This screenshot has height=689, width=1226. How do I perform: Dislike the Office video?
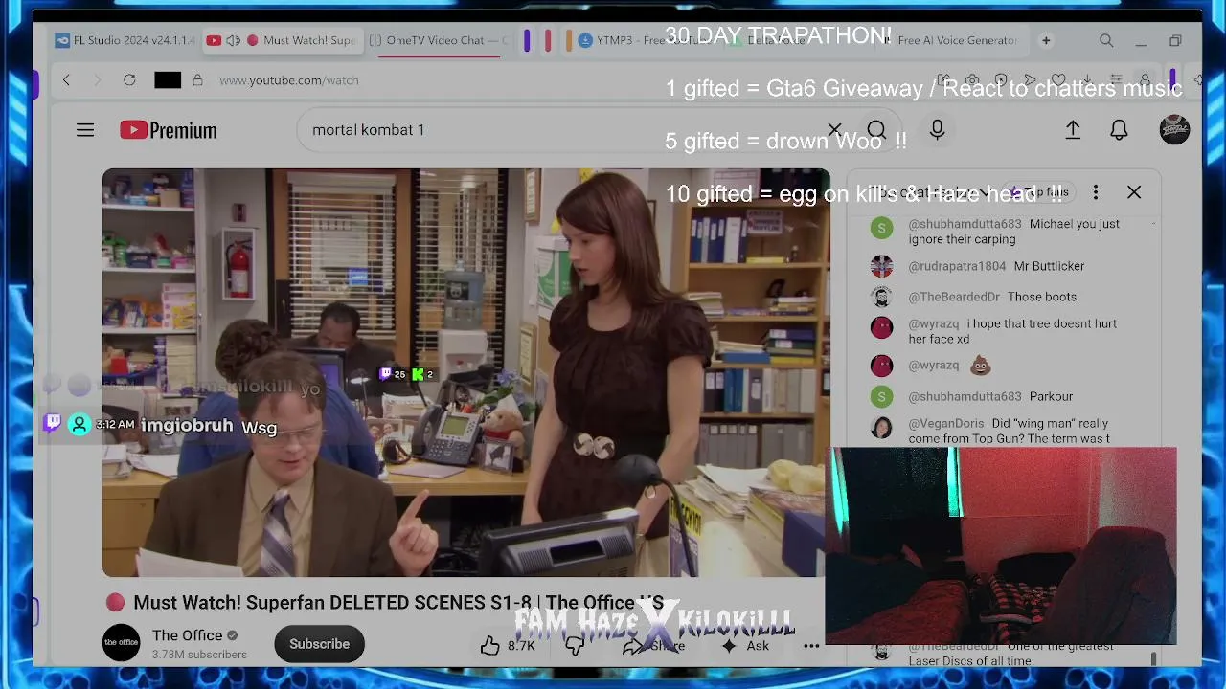(575, 645)
